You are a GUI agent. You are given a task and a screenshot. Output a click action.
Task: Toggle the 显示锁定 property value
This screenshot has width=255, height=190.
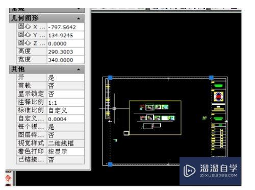click(x=66, y=94)
